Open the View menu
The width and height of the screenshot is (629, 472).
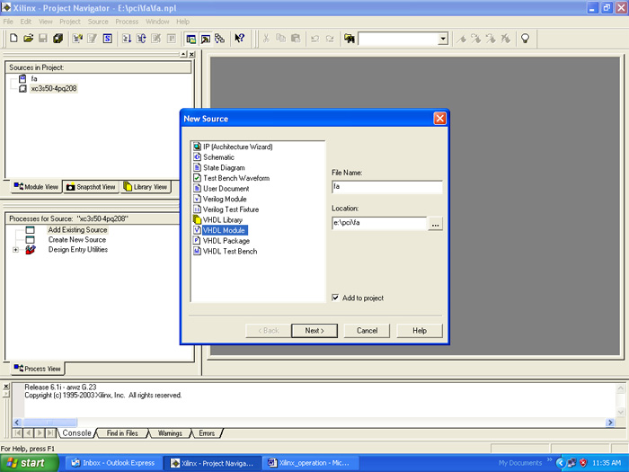(45, 22)
